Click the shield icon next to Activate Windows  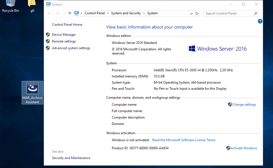[228, 148]
